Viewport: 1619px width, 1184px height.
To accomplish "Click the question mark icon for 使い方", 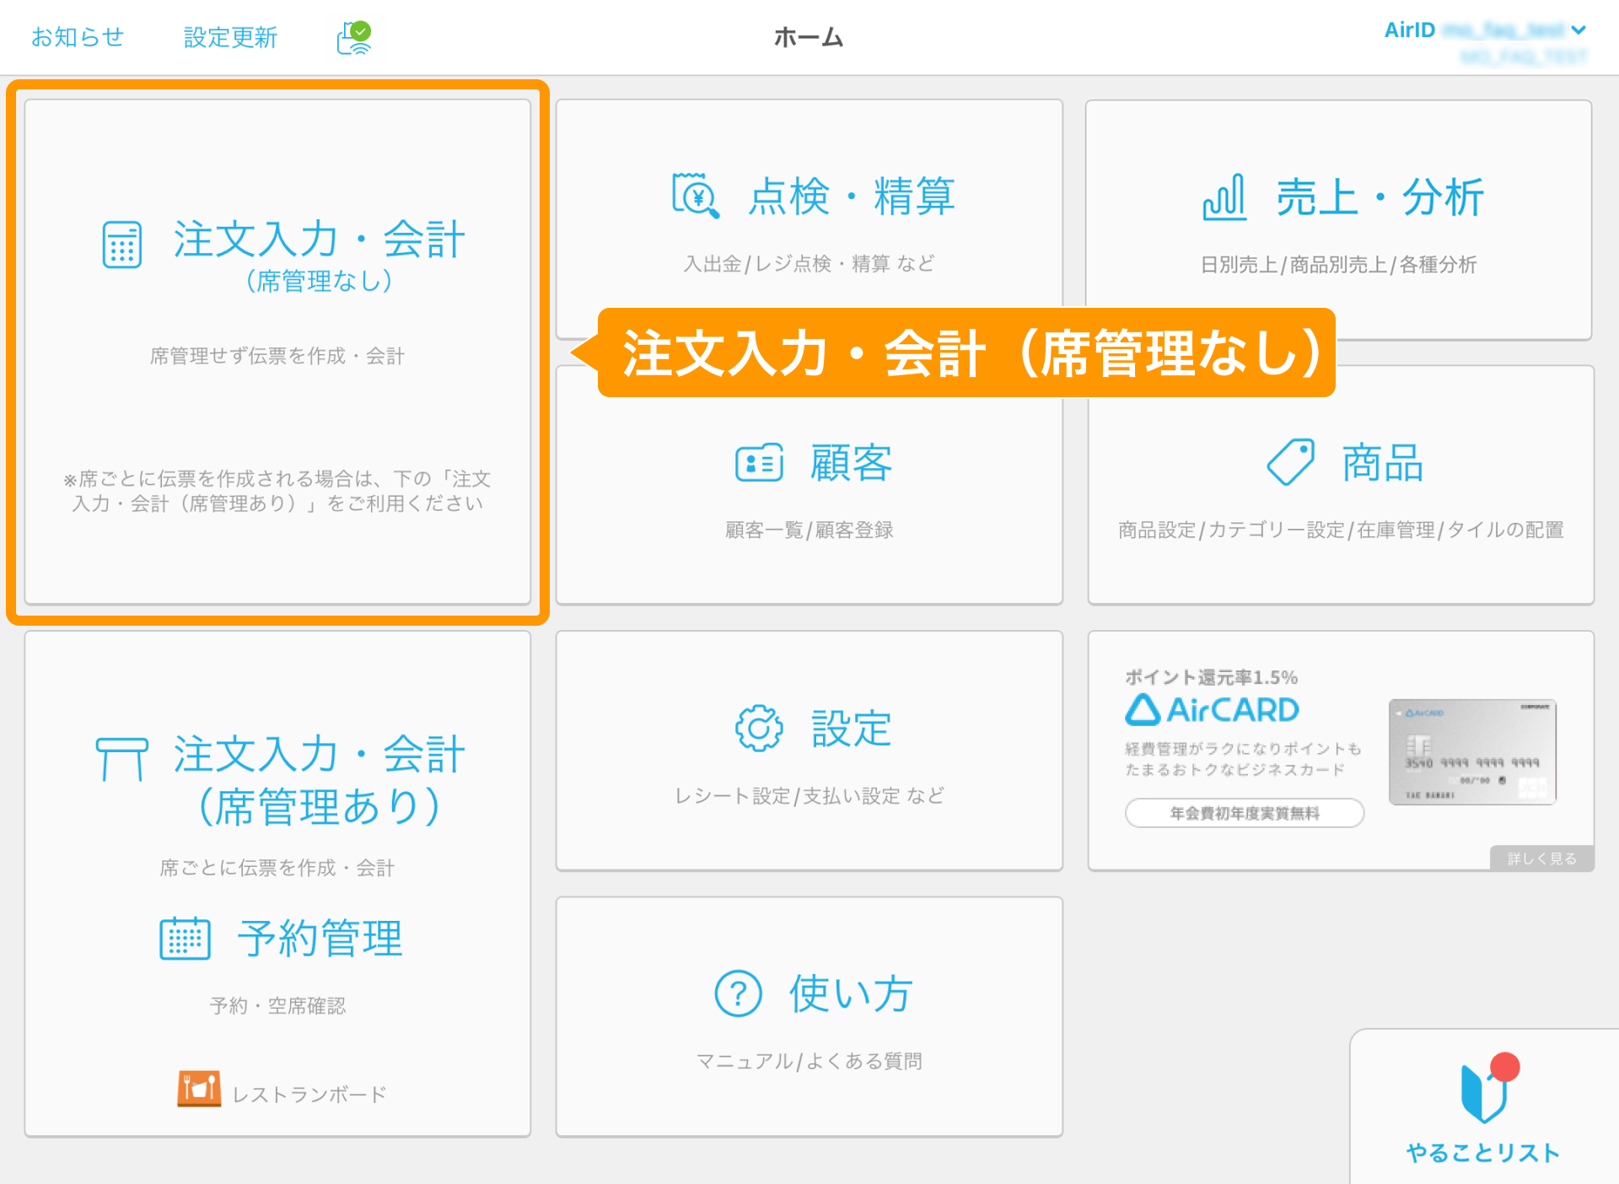I will (738, 993).
